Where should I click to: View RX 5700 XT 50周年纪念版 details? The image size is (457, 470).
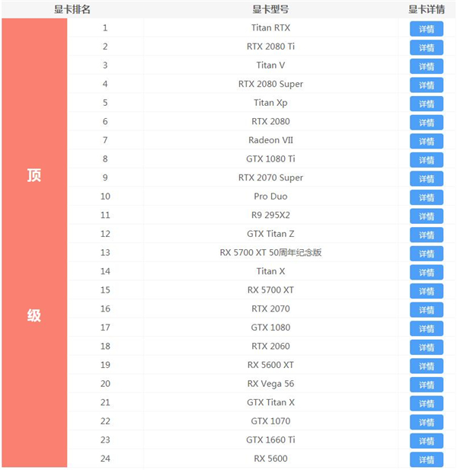coord(426,254)
